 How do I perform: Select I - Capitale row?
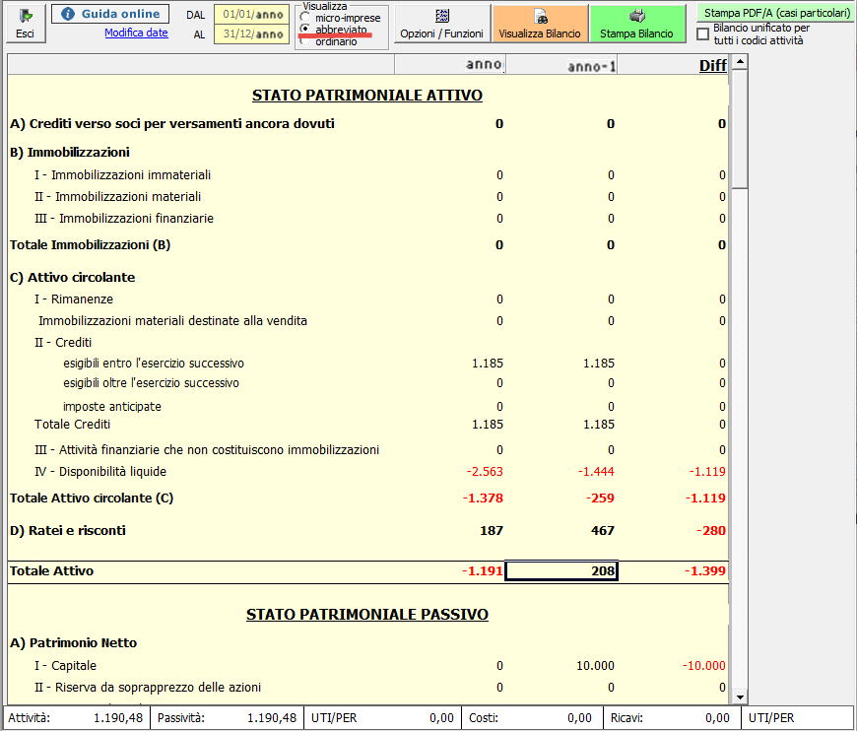[x=367, y=666]
